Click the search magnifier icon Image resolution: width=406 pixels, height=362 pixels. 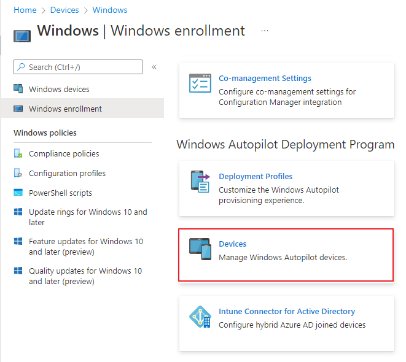point(21,67)
